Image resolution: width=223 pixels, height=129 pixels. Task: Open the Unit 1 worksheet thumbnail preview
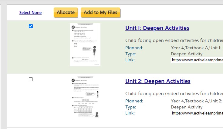85,44
